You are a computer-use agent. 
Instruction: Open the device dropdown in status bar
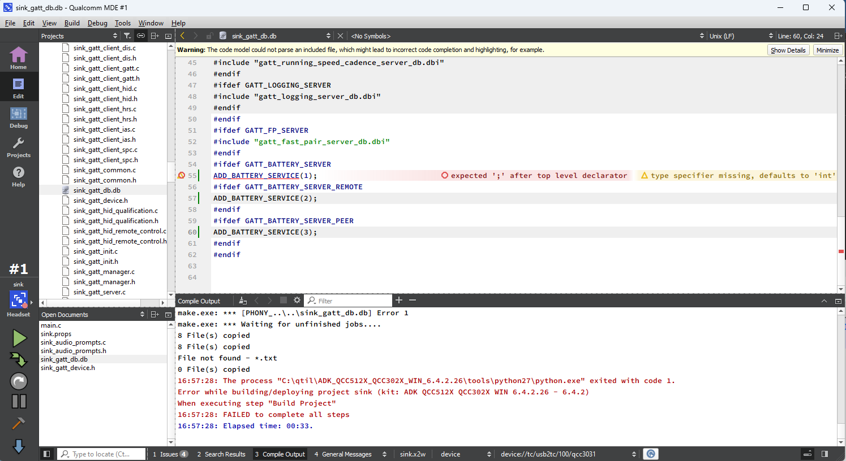tap(466, 454)
